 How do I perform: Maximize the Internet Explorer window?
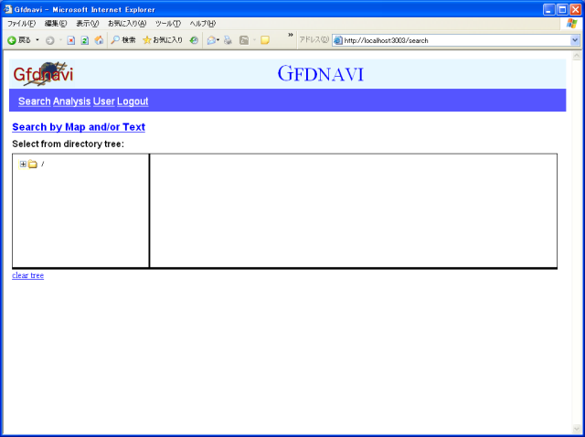click(x=562, y=9)
